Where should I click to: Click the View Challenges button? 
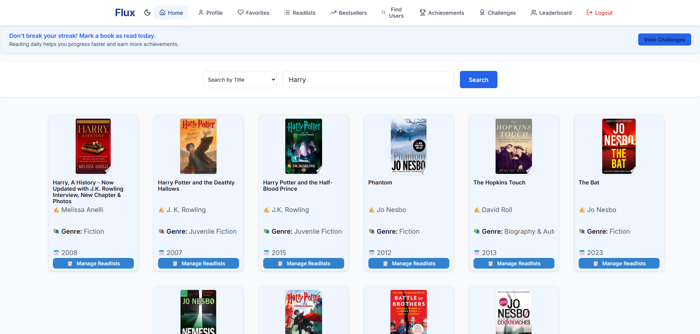[664, 39]
